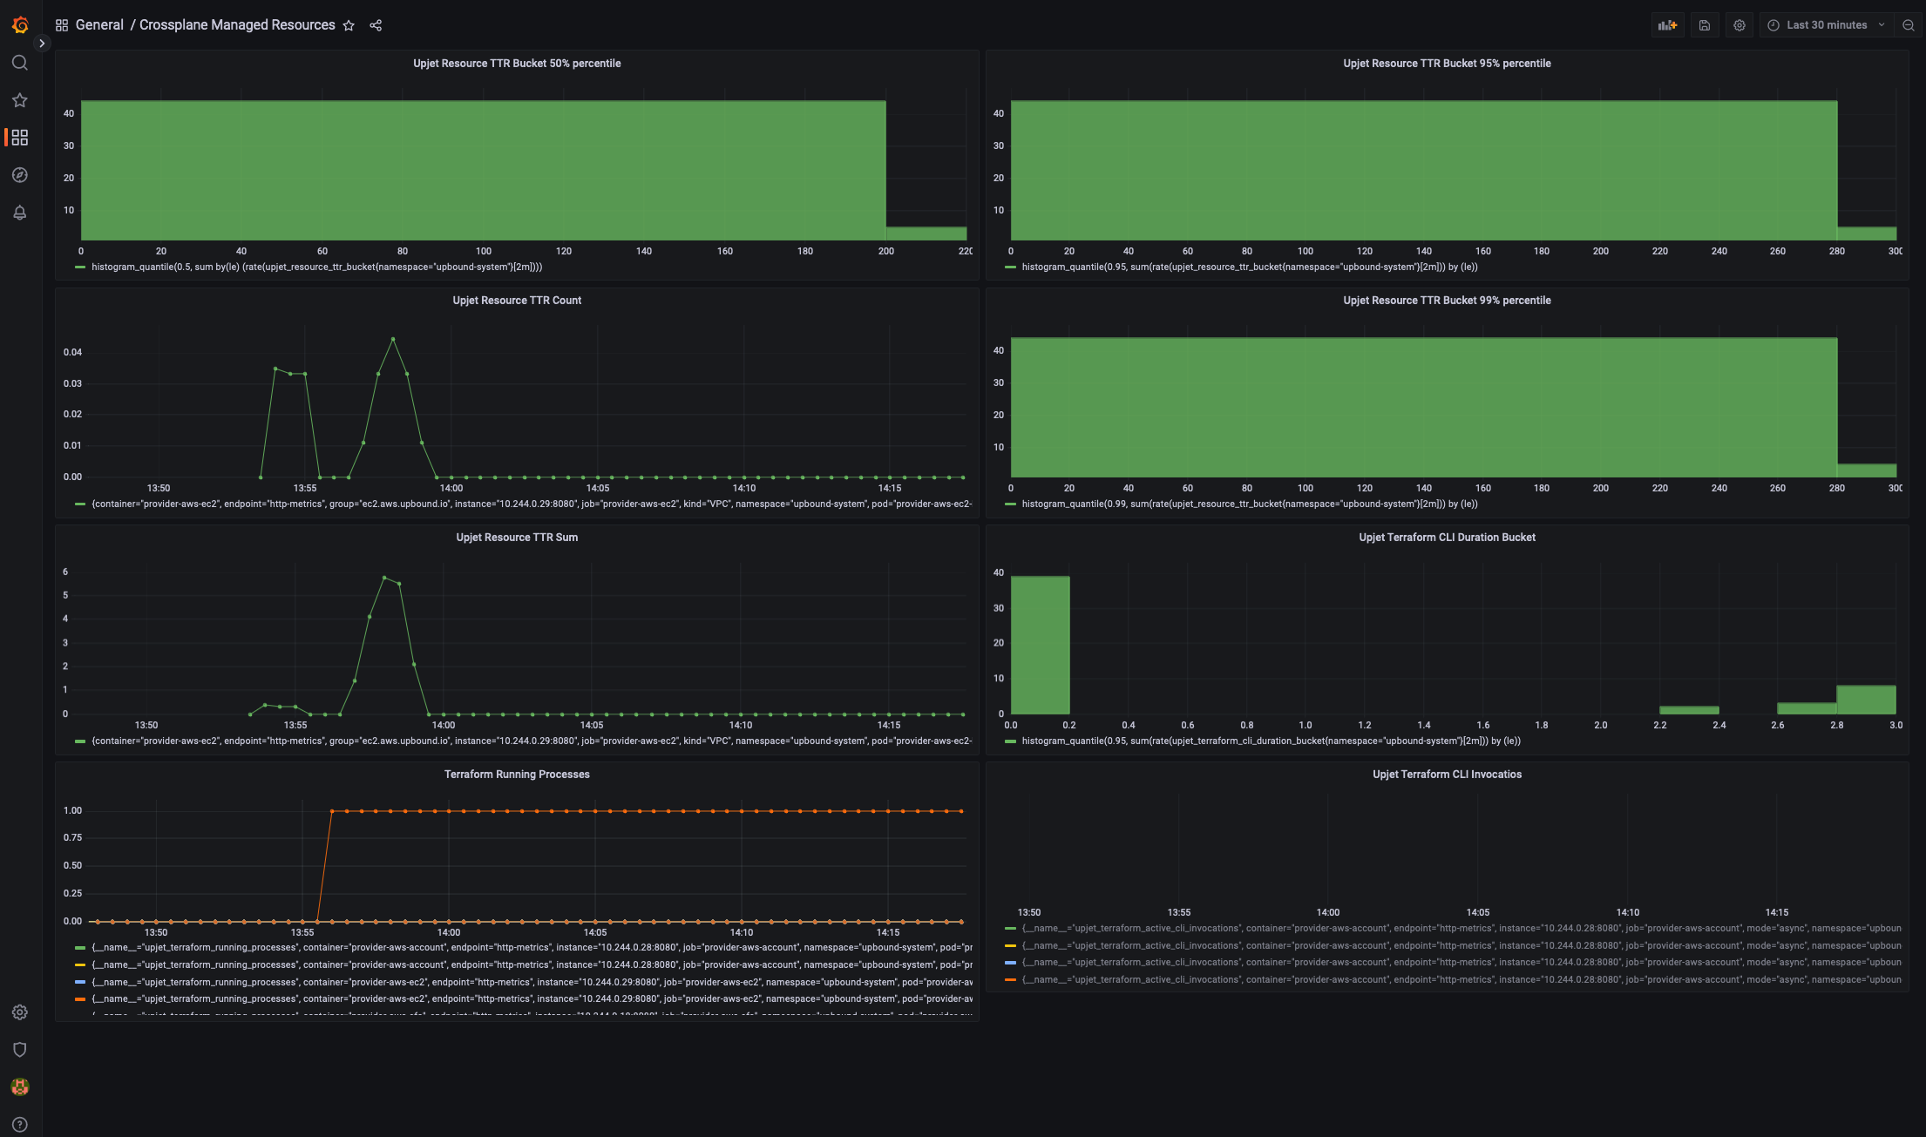Toggle orange running_processes provider-aws-ec2 legend entry
Image resolution: width=1926 pixels, height=1137 pixels.
tap(532, 999)
